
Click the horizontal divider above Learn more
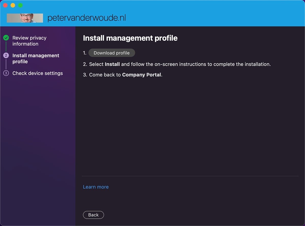(x=191, y=175)
